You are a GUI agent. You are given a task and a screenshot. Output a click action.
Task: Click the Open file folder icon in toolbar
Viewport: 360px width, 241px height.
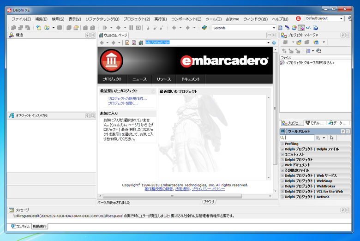pos(47,28)
